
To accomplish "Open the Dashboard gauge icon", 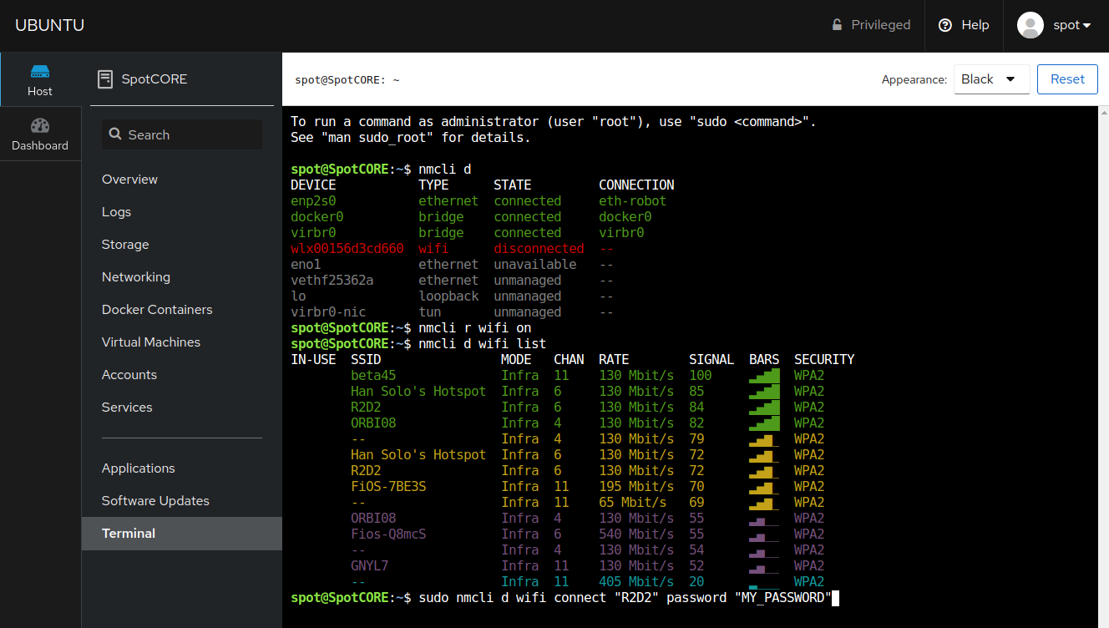I will point(40,125).
